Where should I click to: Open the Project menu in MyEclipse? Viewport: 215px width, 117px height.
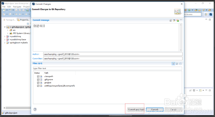coord(26,7)
